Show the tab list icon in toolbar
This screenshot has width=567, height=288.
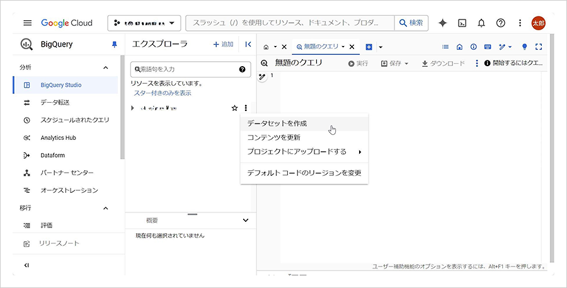(x=445, y=47)
